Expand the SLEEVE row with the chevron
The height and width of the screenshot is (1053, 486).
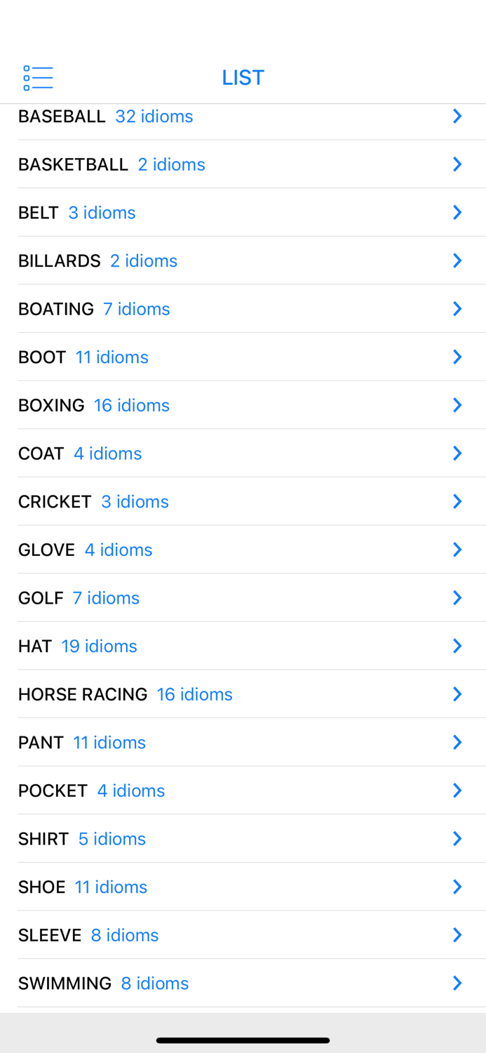tap(458, 934)
